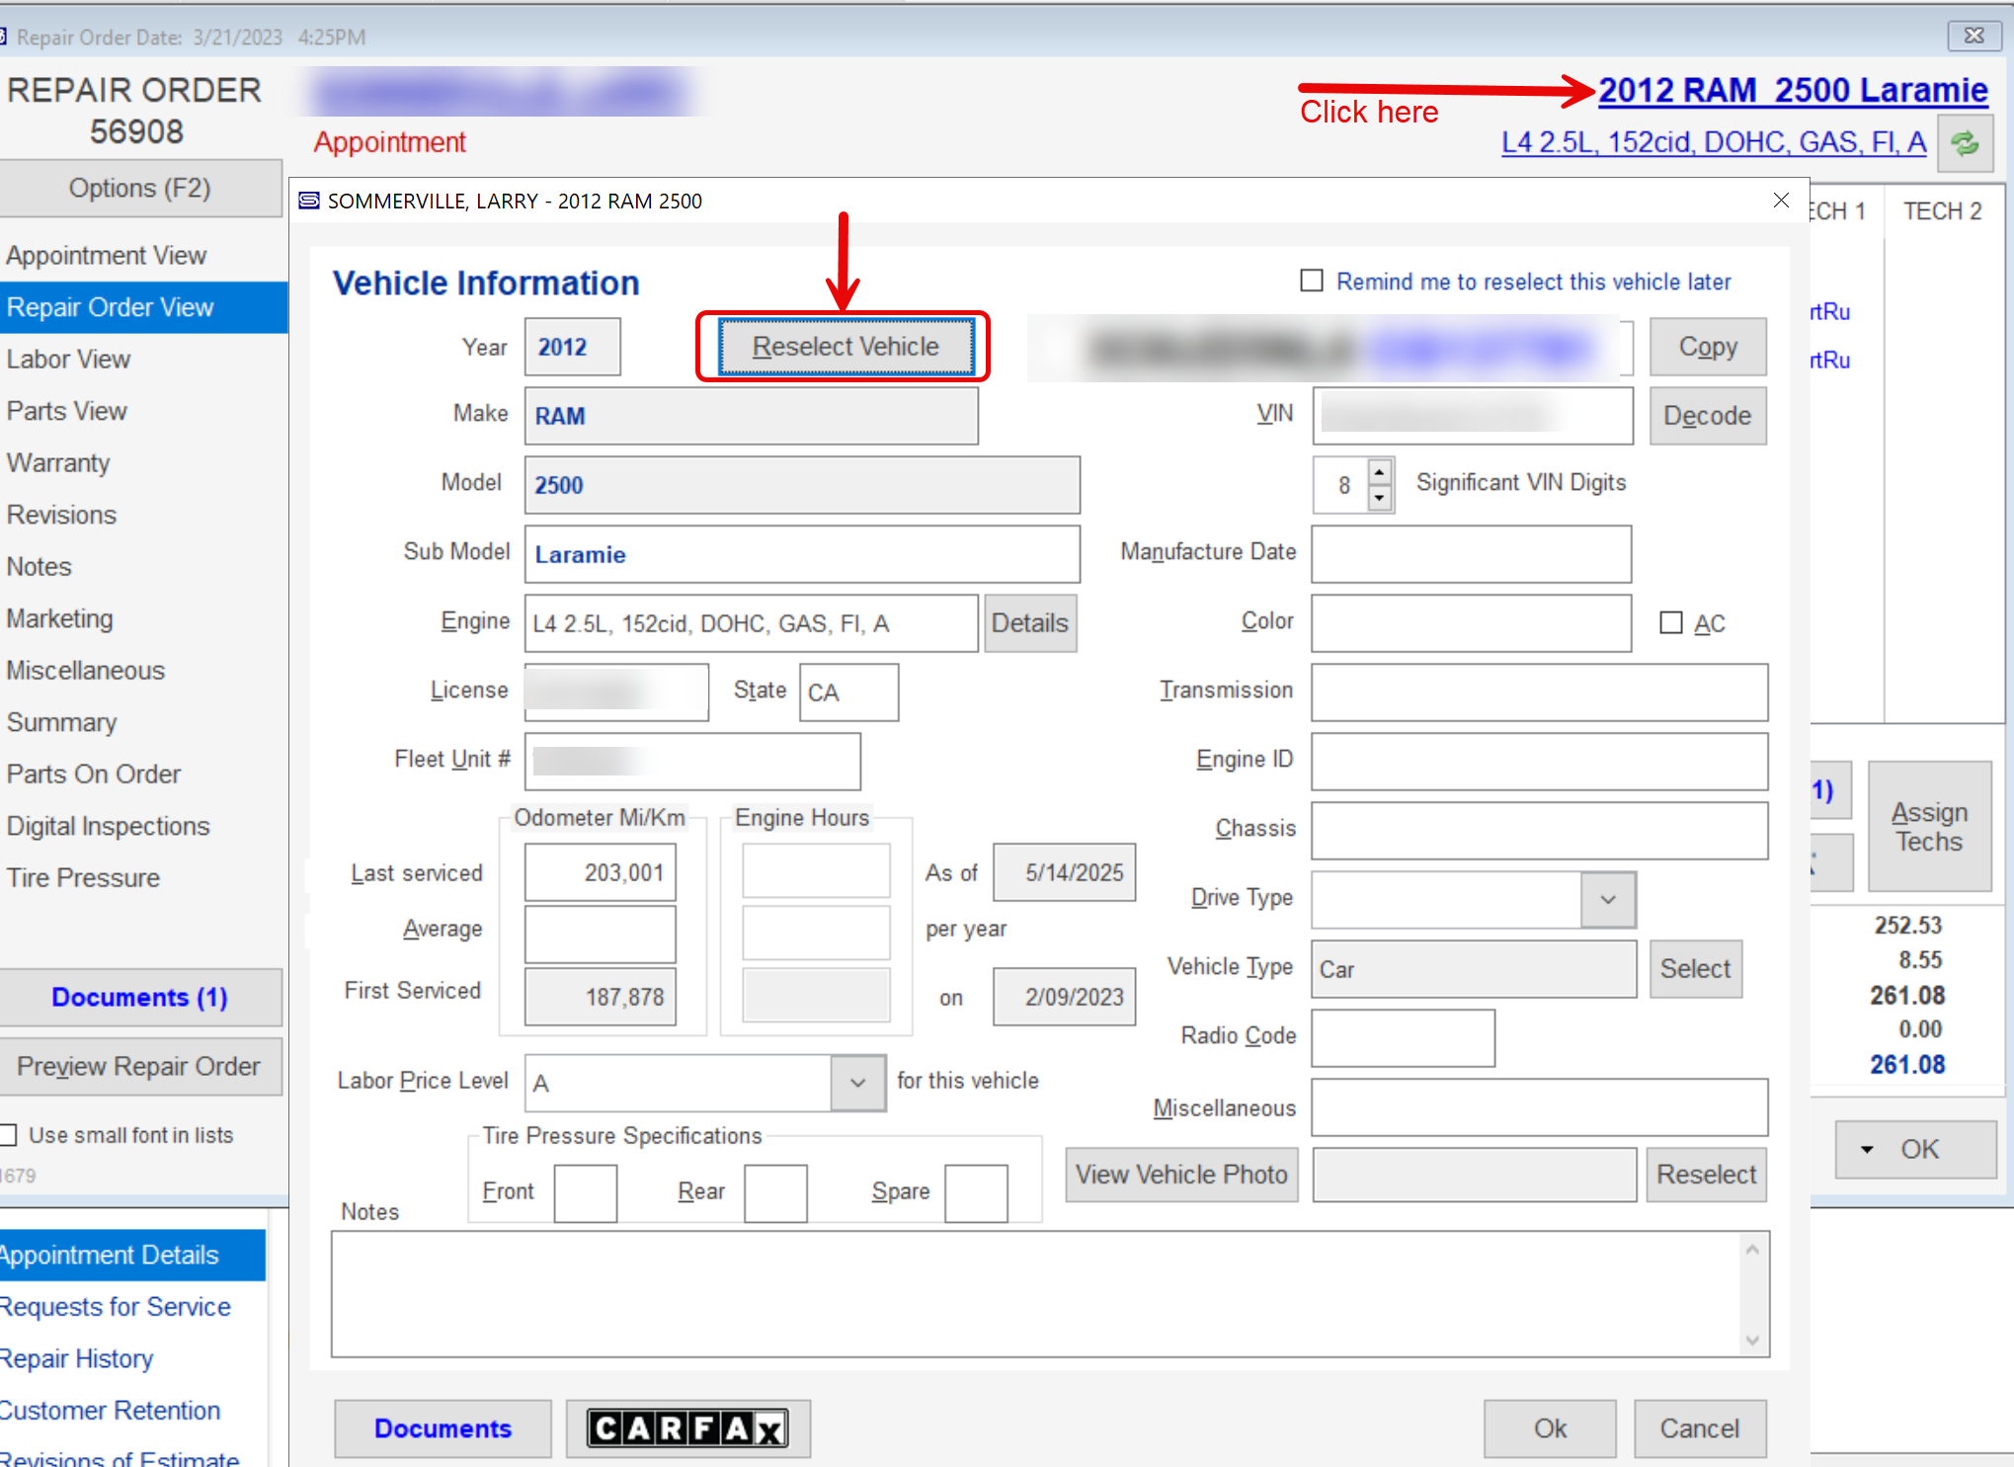
Task: Open Parts On Order
Action: point(94,774)
